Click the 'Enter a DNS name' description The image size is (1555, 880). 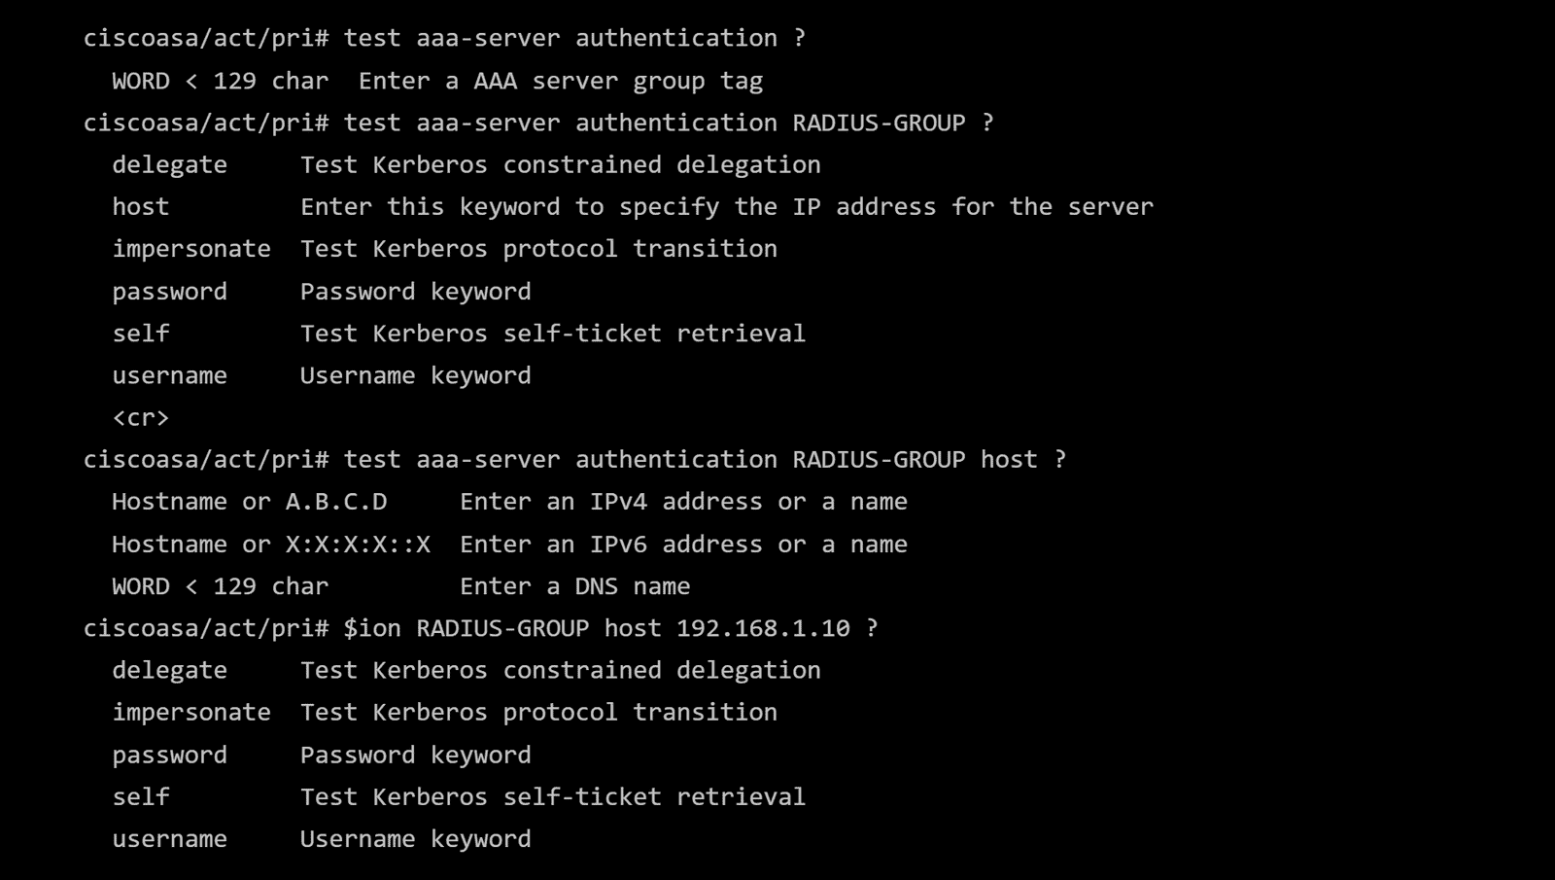(x=574, y=586)
